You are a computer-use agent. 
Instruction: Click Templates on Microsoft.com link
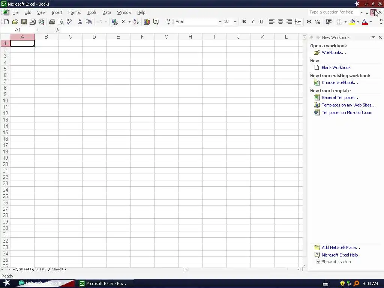pyautogui.click(x=347, y=112)
